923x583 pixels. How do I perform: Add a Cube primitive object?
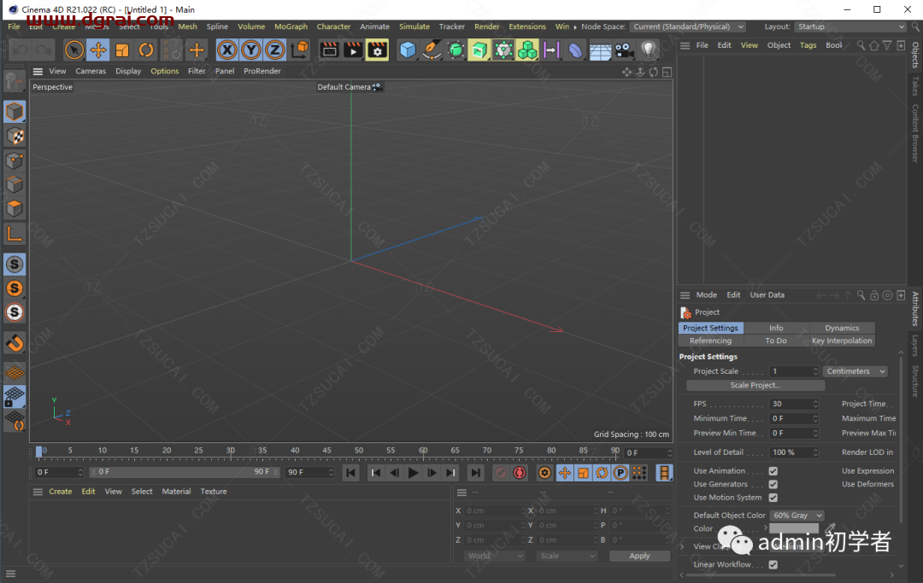pyautogui.click(x=408, y=50)
